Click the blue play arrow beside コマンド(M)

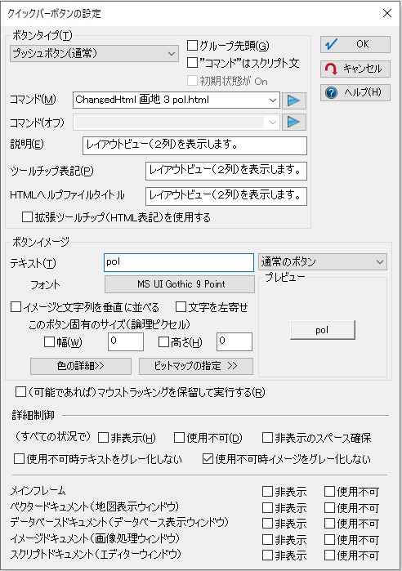coord(293,100)
